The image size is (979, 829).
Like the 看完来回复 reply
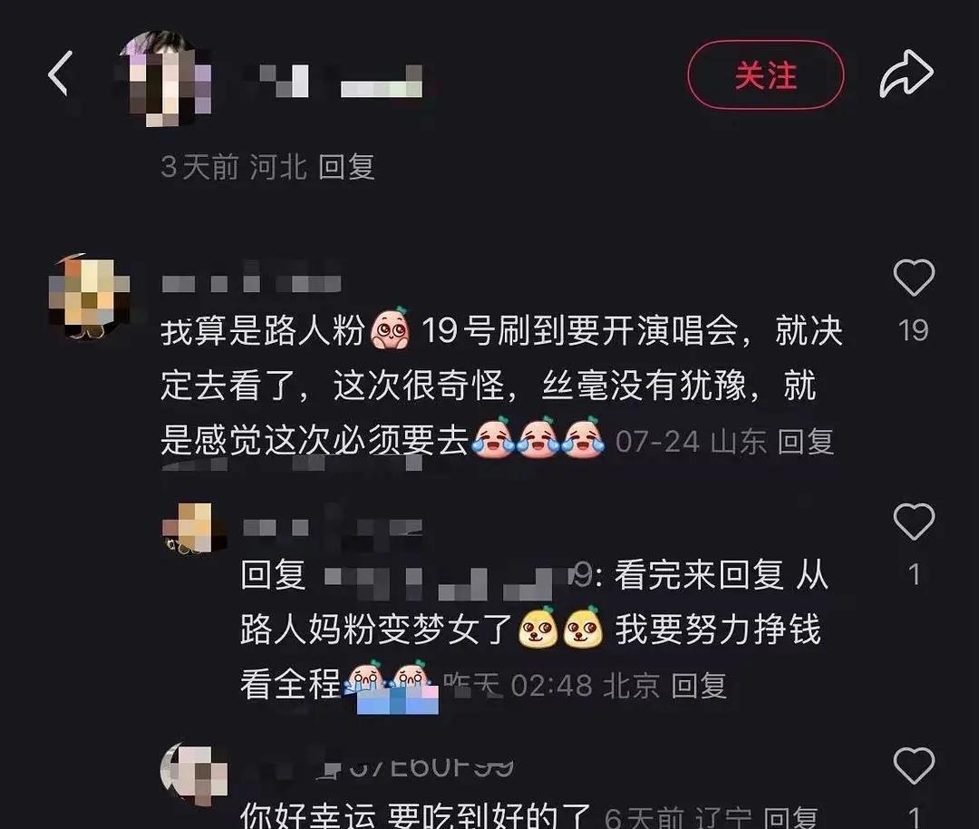coord(914,521)
